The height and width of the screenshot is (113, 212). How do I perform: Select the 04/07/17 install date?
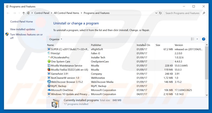(142, 94)
